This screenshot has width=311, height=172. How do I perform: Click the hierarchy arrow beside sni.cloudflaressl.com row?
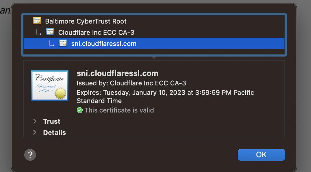click(51, 44)
